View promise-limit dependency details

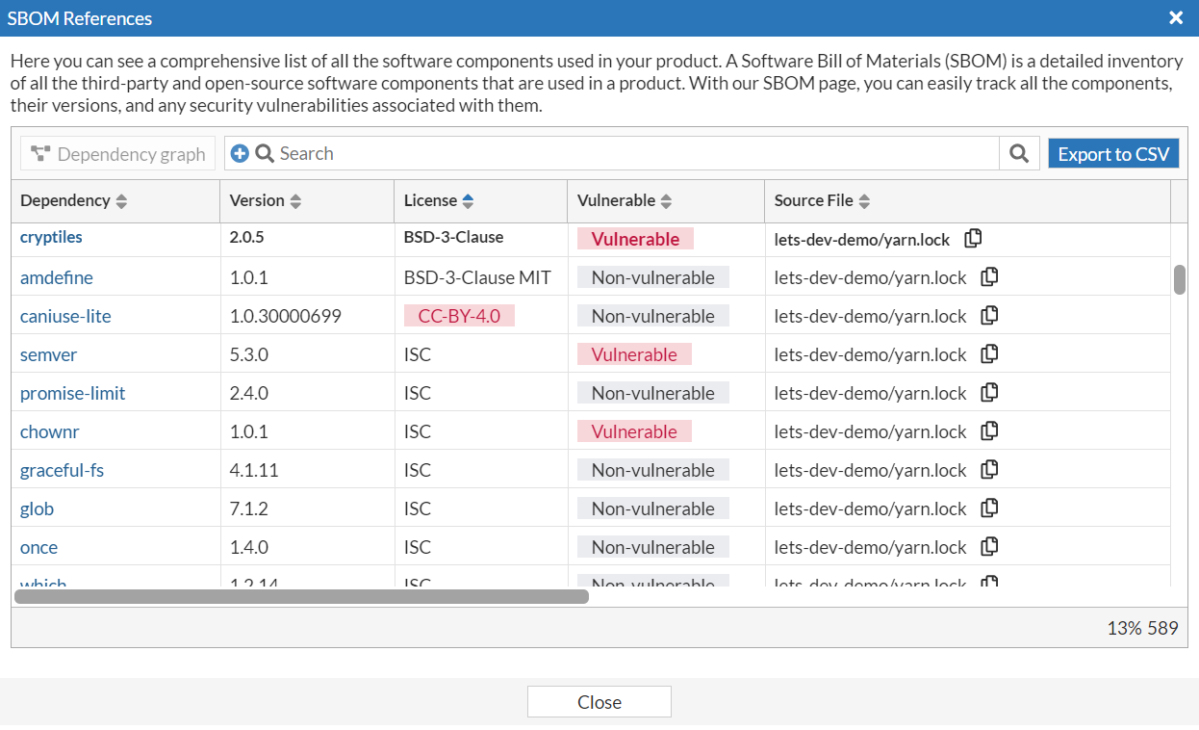(x=72, y=392)
